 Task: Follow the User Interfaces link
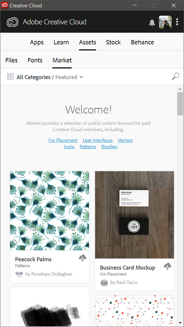pyautogui.click(x=98, y=140)
